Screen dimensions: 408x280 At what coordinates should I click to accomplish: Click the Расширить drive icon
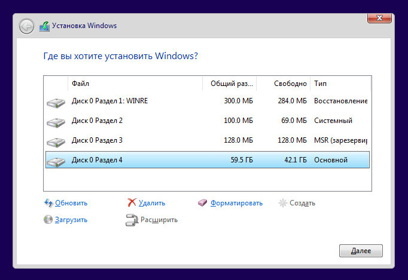pos(132,220)
